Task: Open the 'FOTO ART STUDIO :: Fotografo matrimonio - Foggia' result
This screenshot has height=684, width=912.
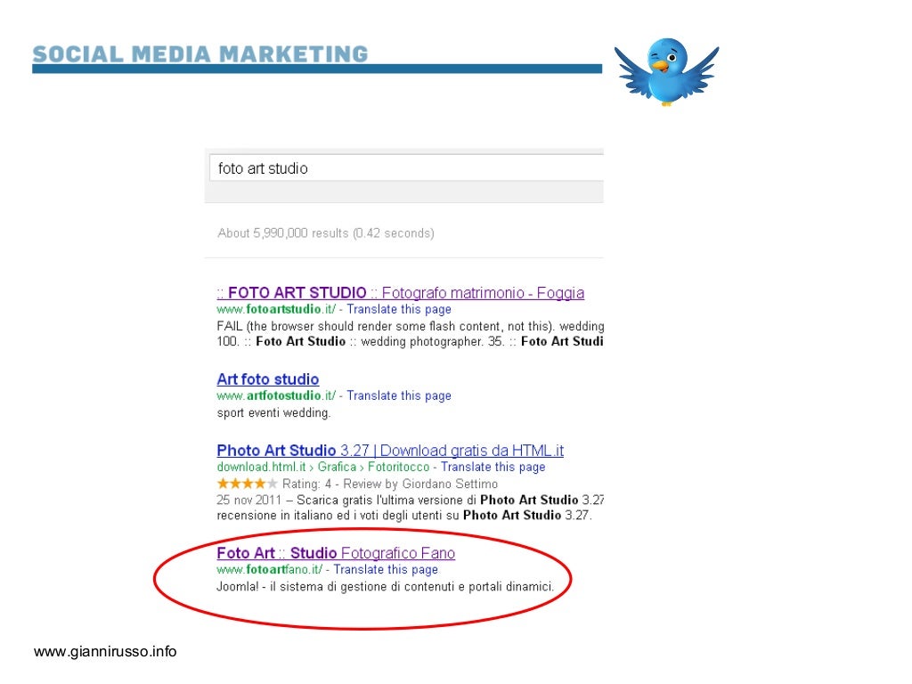Action: [x=400, y=292]
